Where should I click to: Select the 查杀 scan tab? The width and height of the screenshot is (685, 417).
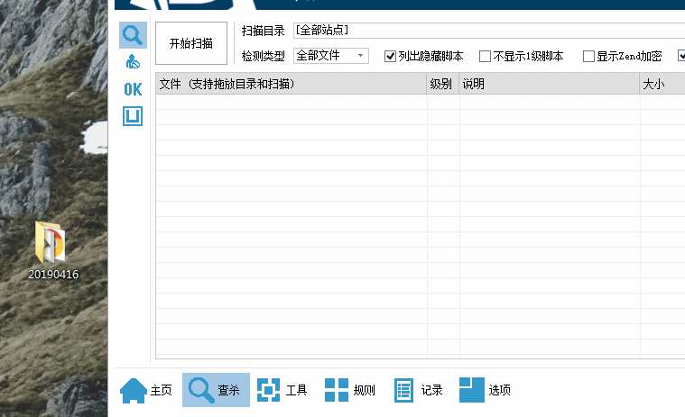[x=216, y=390]
